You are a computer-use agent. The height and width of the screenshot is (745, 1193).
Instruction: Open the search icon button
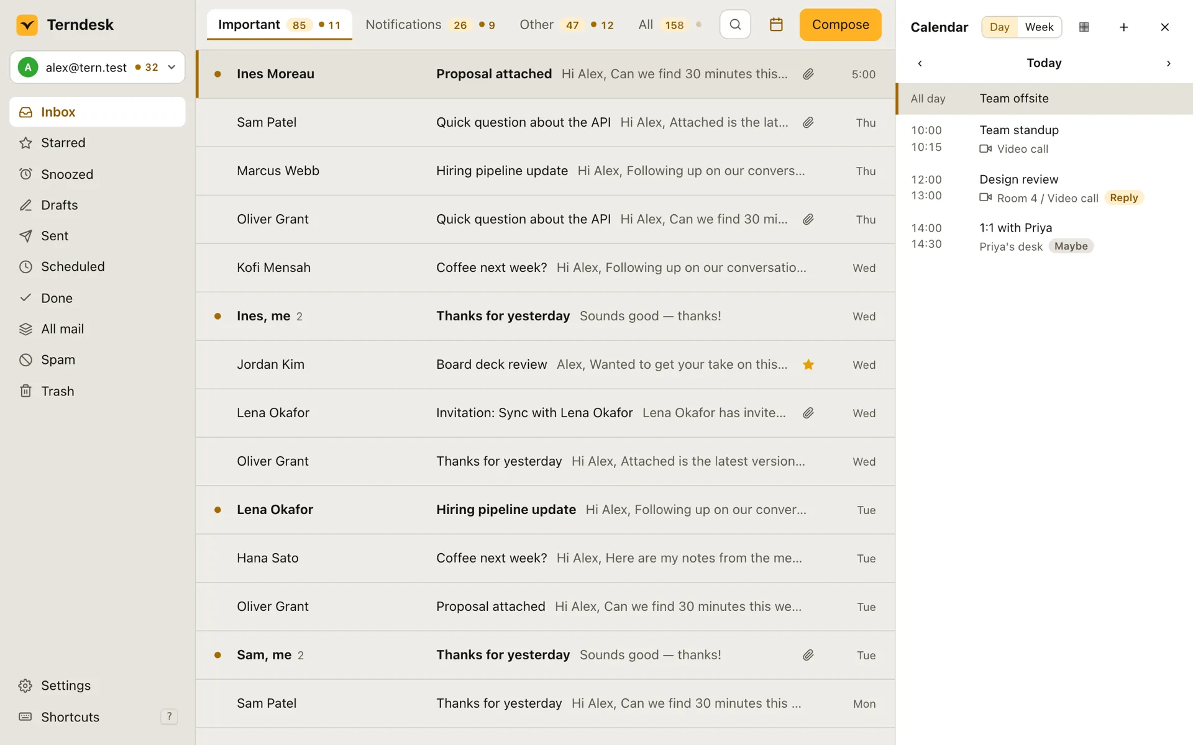[x=735, y=25]
